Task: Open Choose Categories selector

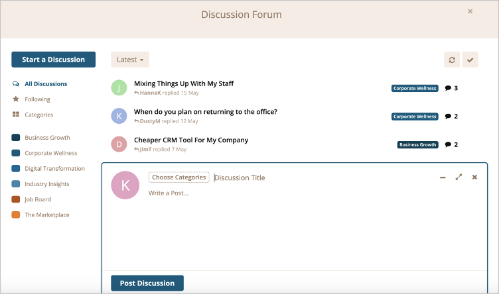Action: [179, 177]
